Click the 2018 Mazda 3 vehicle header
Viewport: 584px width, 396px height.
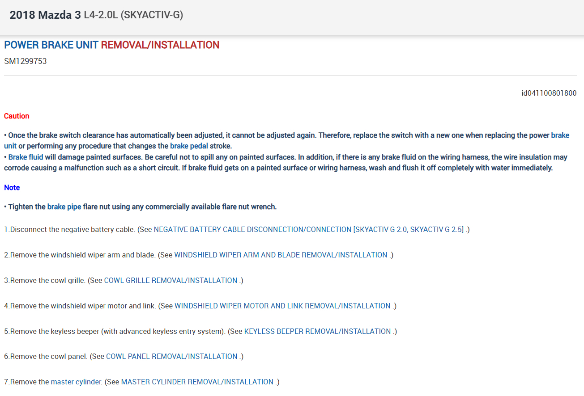coord(45,15)
